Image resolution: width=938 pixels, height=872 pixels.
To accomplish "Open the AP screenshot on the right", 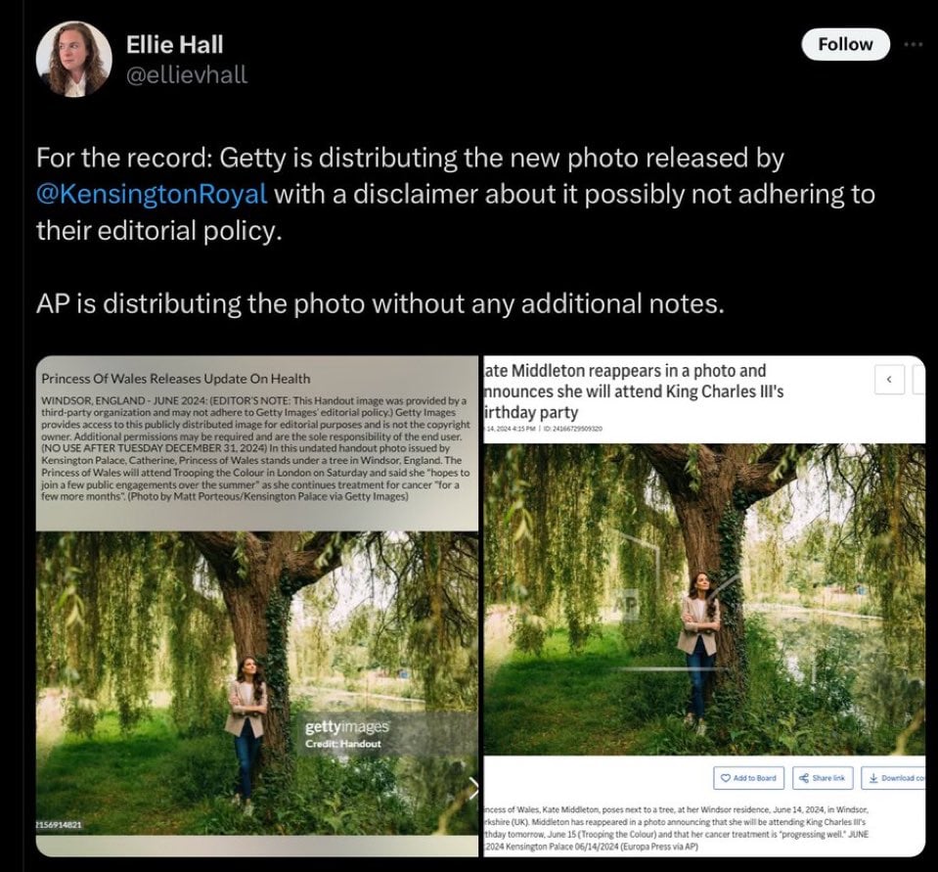I will 704,606.
